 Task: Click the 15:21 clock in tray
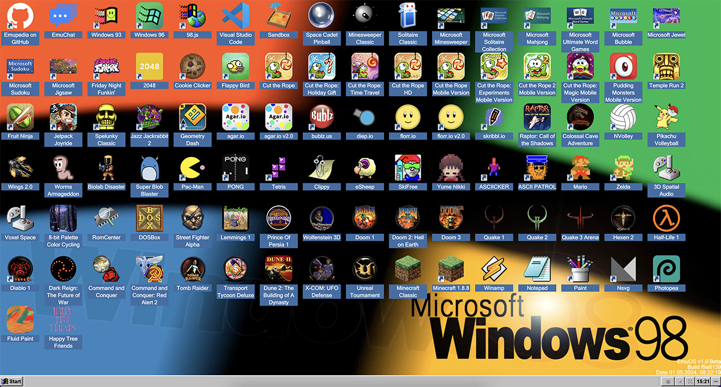point(703,381)
